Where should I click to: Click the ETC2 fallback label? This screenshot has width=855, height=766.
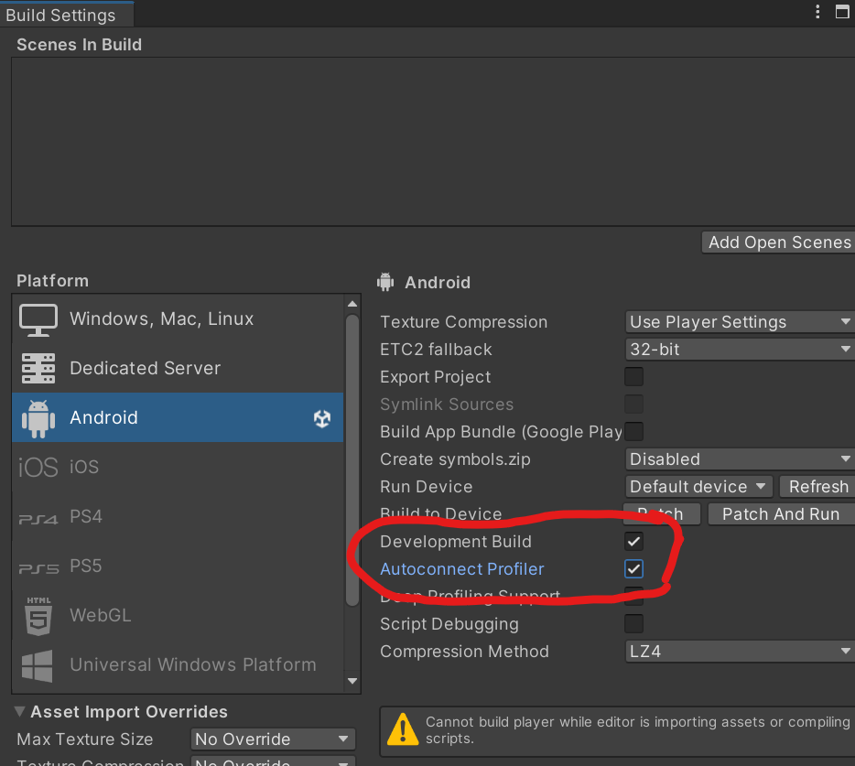(x=436, y=349)
